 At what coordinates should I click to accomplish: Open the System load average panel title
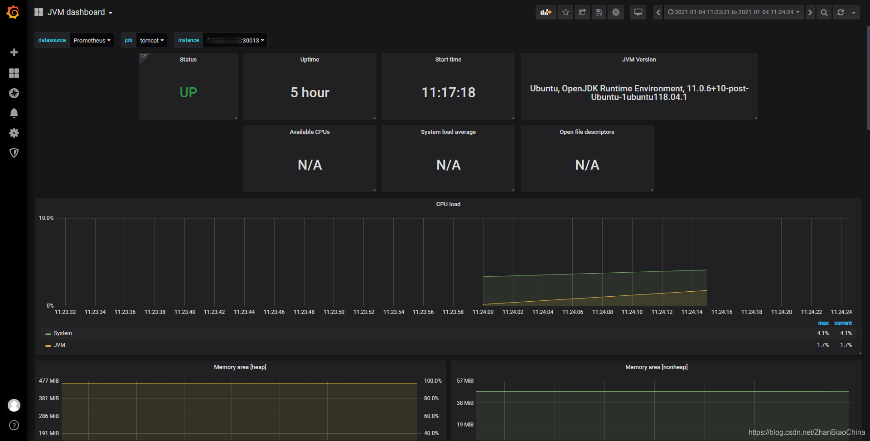[448, 132]
